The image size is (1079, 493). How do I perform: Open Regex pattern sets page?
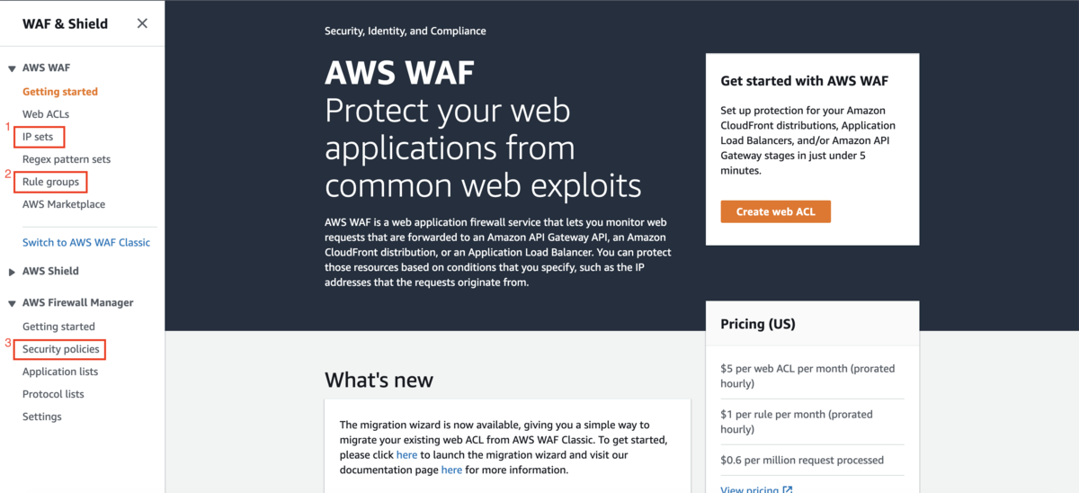tap(67, 159)
